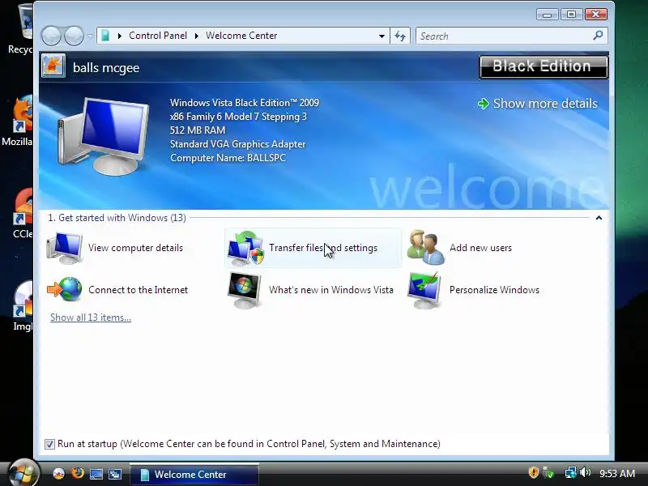Click the View computer details text
This screenshot has width=648, height=486.
coord(135,248)
